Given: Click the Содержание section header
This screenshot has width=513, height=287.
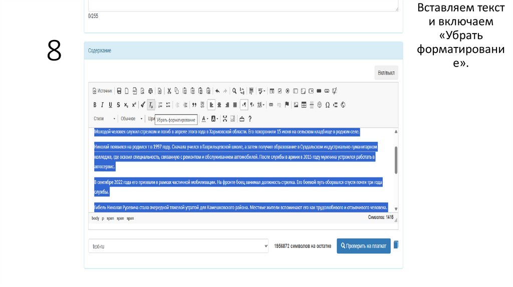Looking at the screenshot, I should [x=243, y=50].
